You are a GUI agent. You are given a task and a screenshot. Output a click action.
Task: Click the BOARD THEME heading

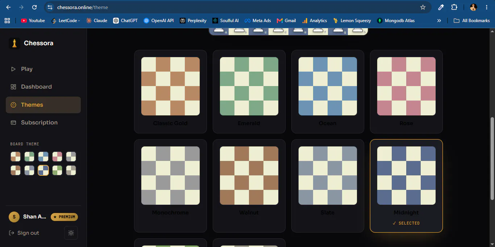(x=25, y=144)
